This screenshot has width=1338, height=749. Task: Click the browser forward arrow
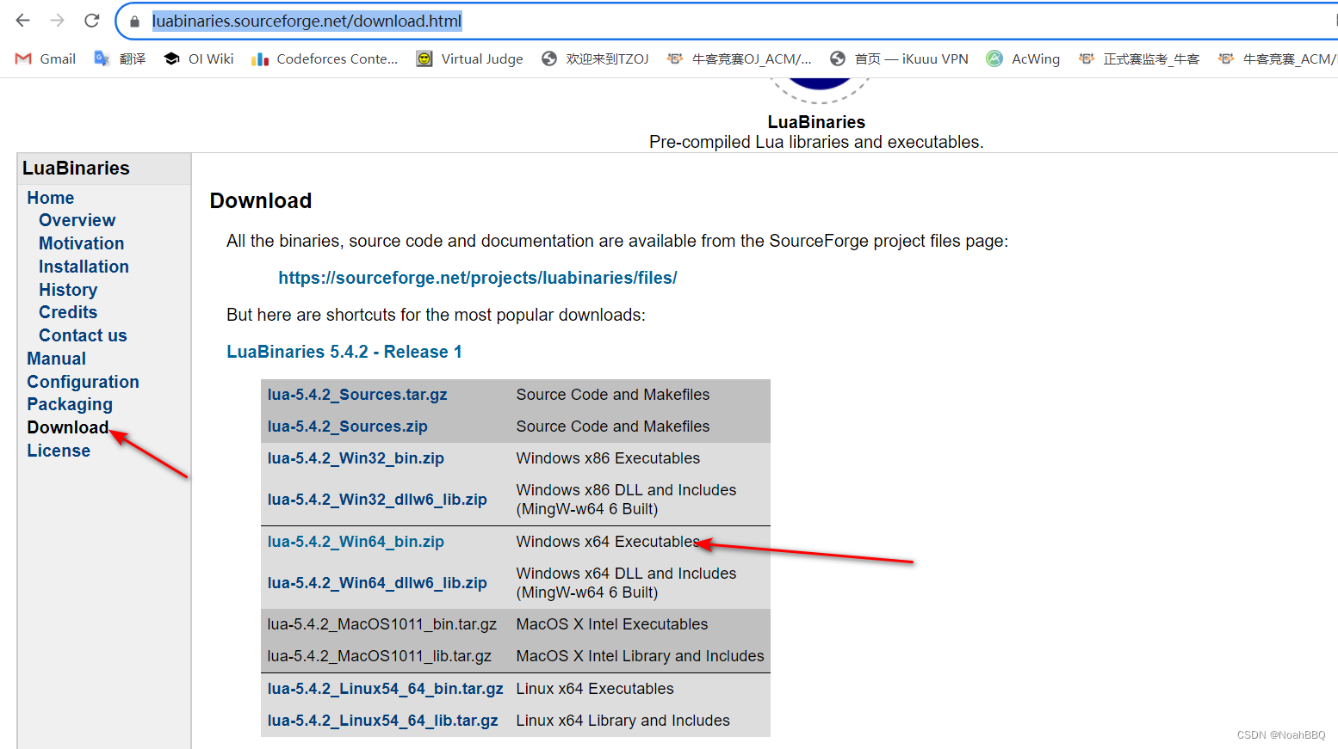(x=58, y=21)
